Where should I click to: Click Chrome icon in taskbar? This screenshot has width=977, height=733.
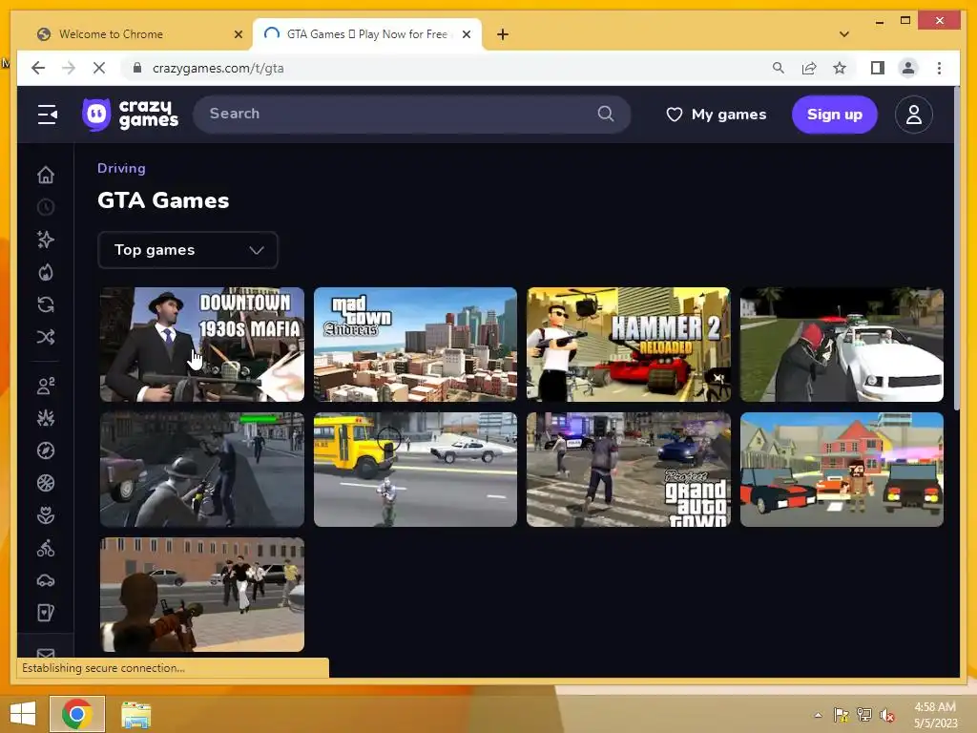[x=77, y=714]
